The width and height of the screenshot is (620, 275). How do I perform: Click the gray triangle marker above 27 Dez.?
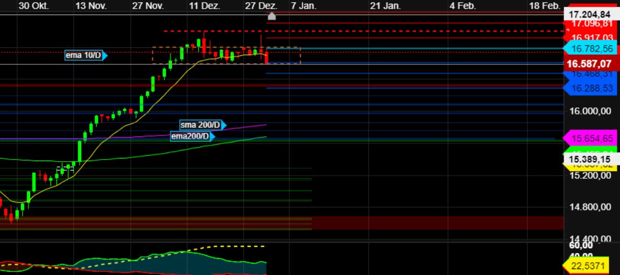coord(272,16)
